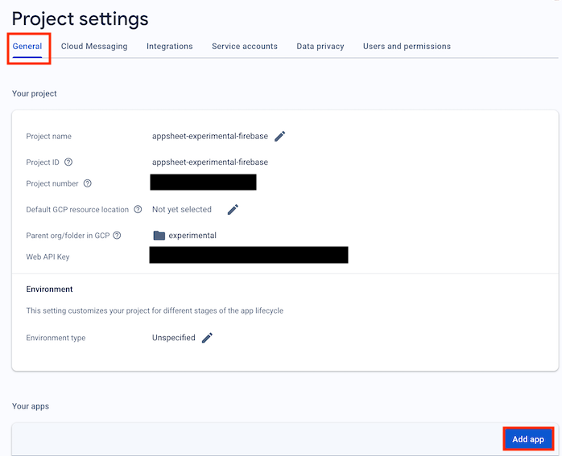The height and width of the screenshot is (456, 562).
Task: Click the 'Project number' field label
Action: tap(52, 183)
